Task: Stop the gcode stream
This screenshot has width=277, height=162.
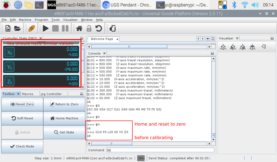Action: coord(55,29)
